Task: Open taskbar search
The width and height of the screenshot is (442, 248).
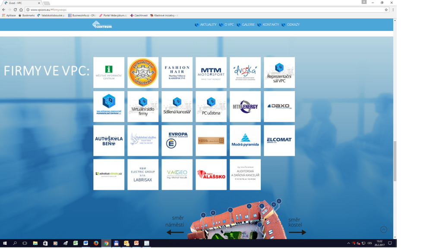Action: [15, 243]
